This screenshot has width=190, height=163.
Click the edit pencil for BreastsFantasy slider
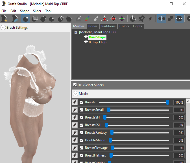[75, 133]
